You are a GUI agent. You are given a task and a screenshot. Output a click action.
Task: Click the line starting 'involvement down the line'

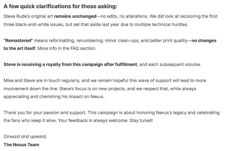tap(100, 88)
